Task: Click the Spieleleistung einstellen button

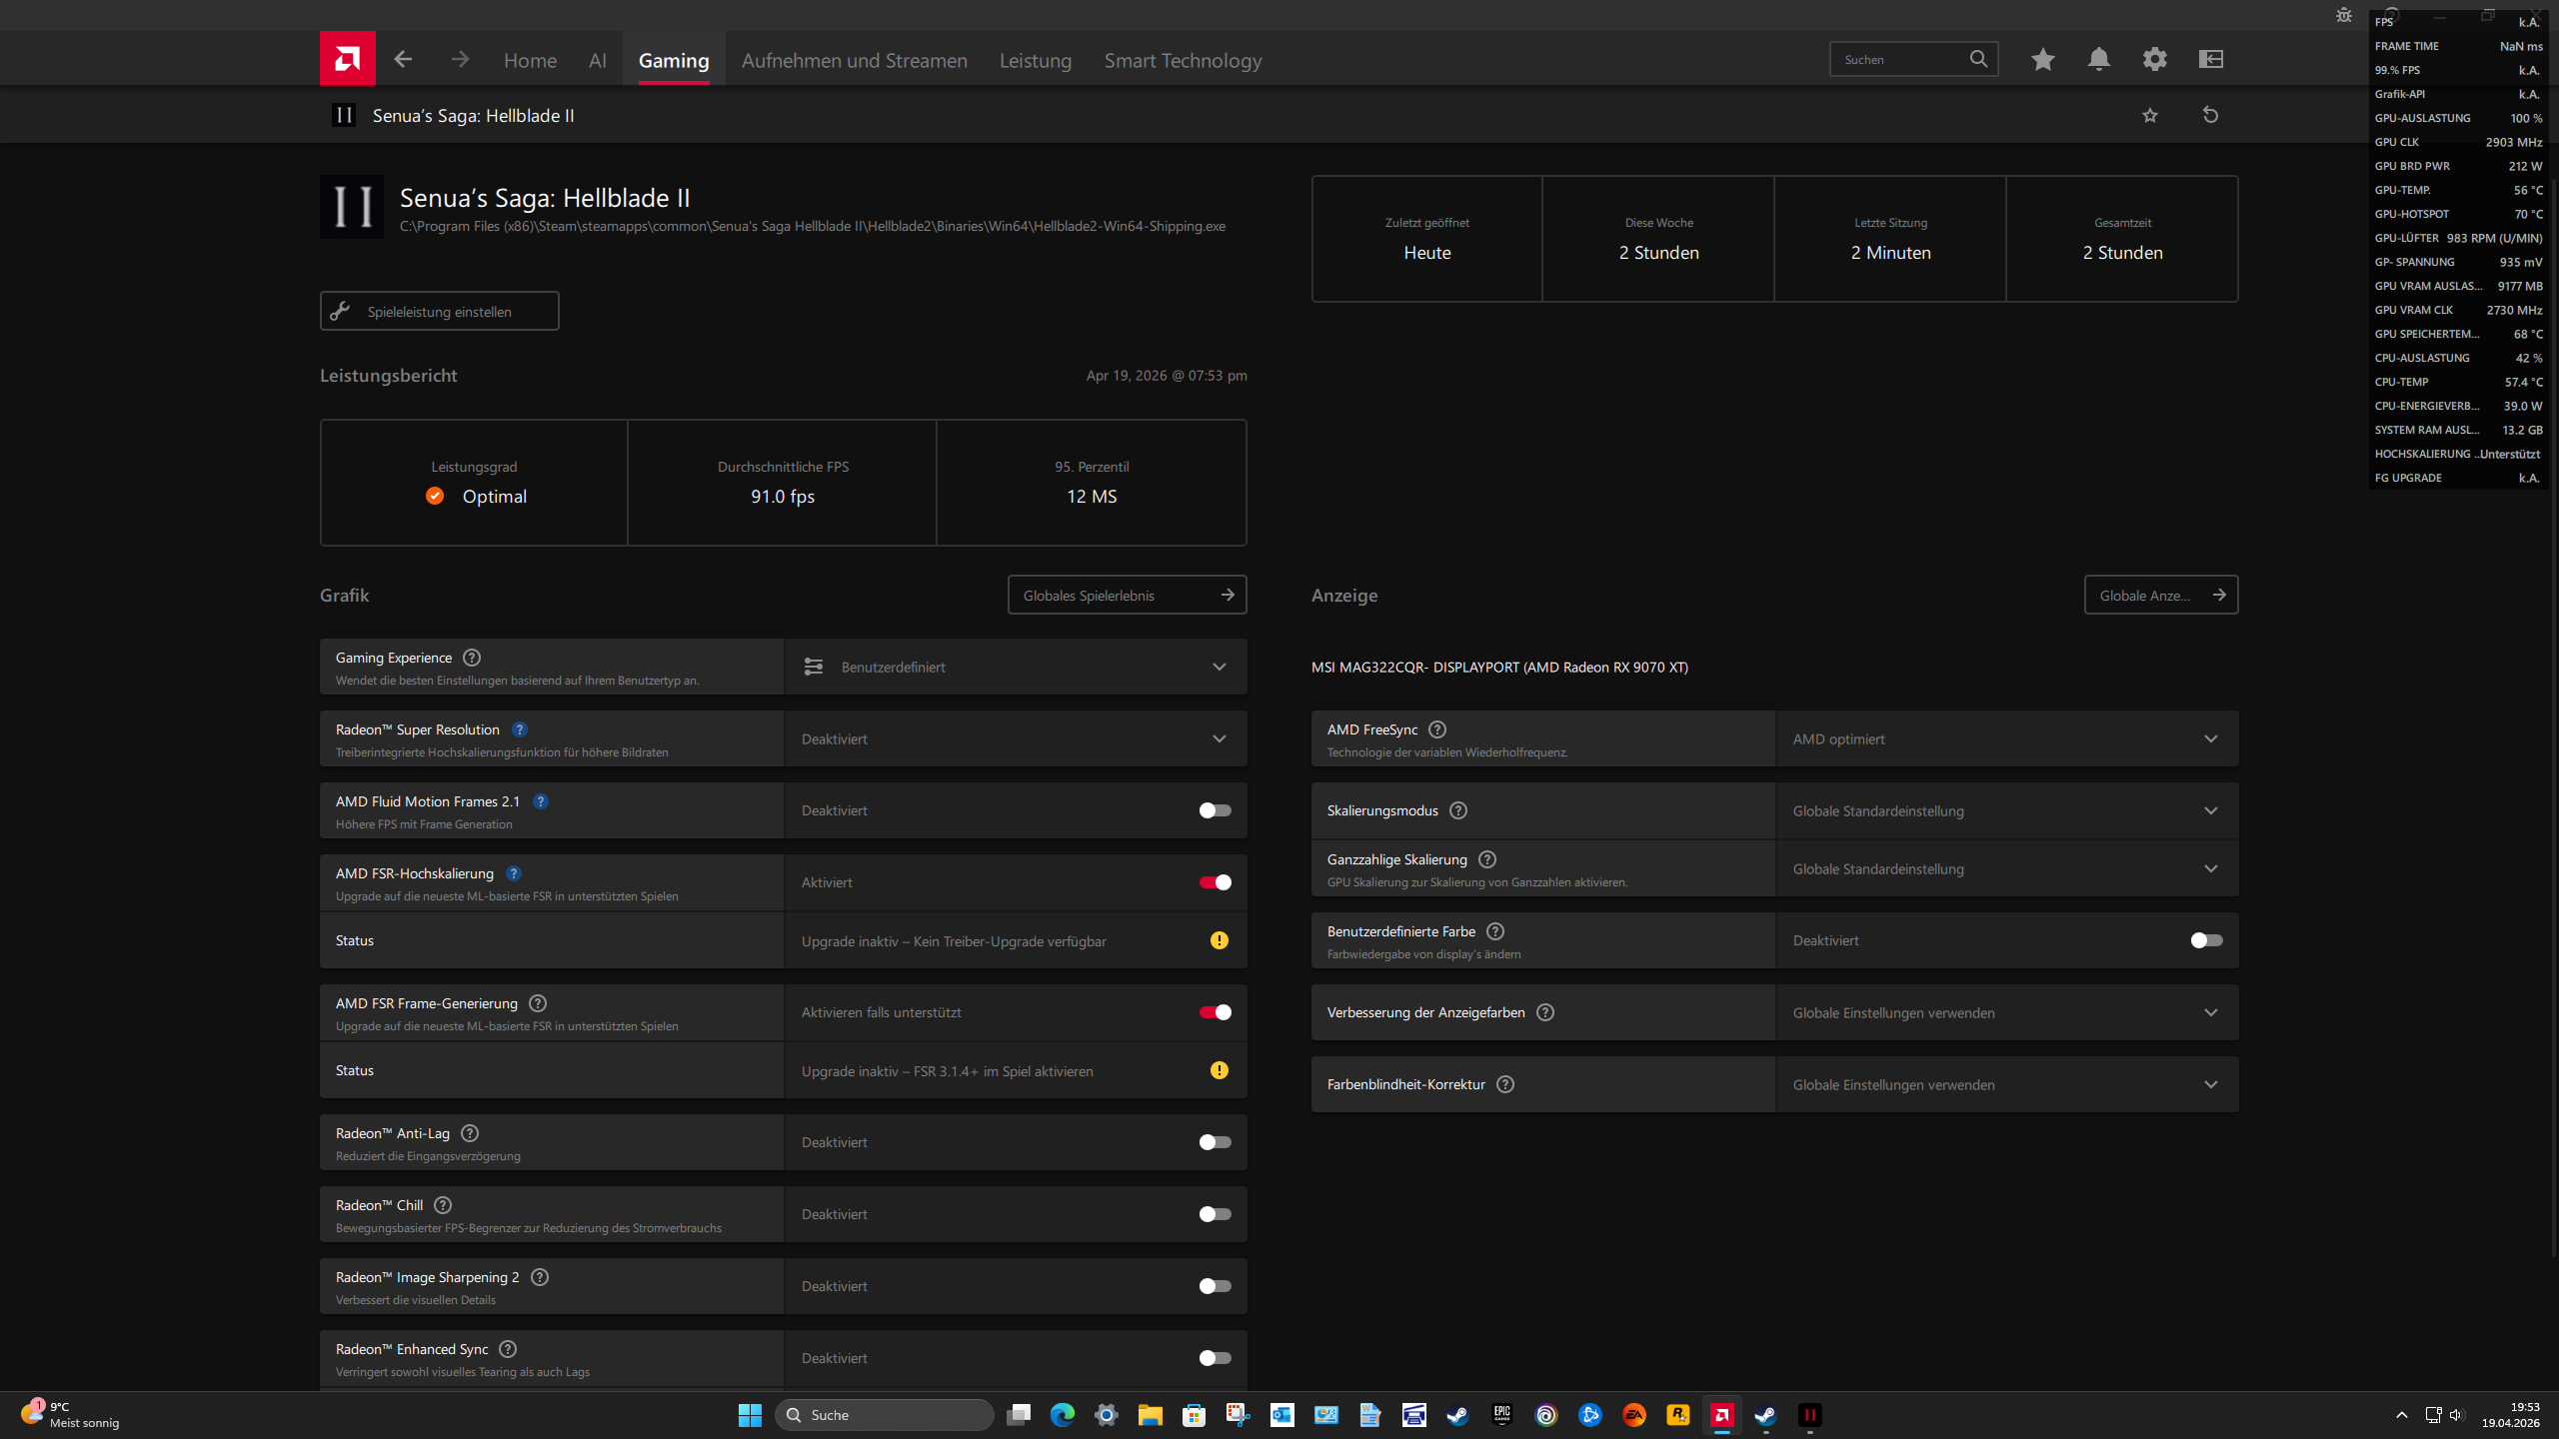Action: click(x=438, y=311)
